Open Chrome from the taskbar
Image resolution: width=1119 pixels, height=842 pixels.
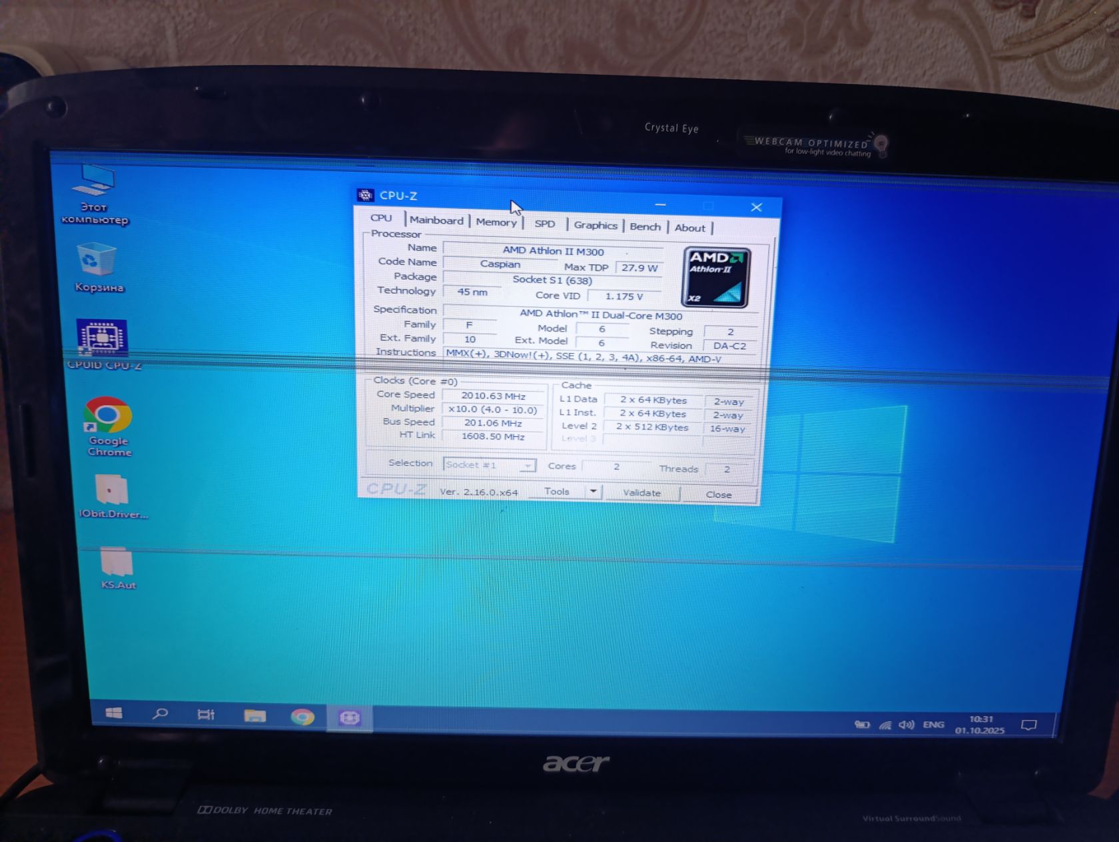point(302,717)
